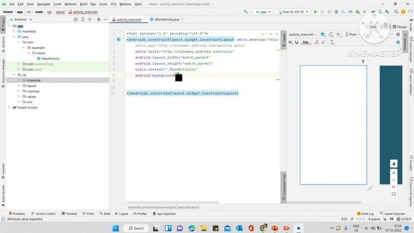Switch to Design view mode

(x=400, y=27)
